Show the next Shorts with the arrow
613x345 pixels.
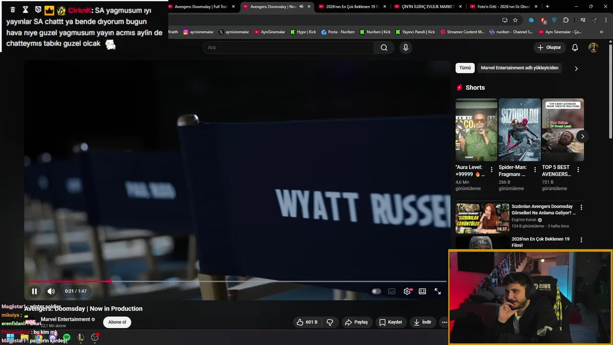click(x=582, y=137)
